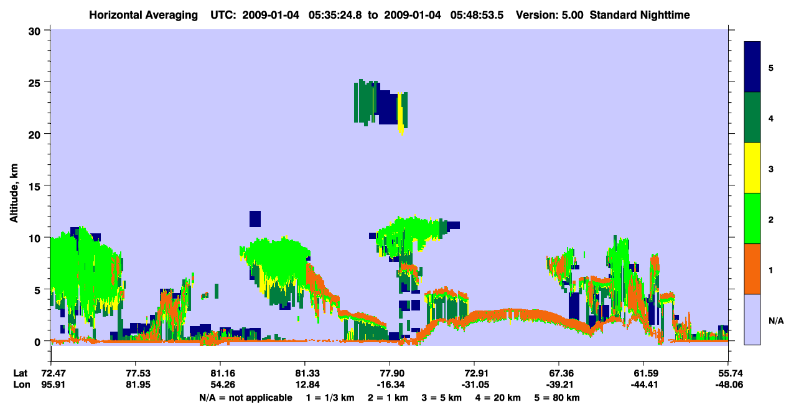Click the end time '05:48:53.5'
Image resolution: width=809 pixels, height=415 pixels.
(x=477, y=14)
